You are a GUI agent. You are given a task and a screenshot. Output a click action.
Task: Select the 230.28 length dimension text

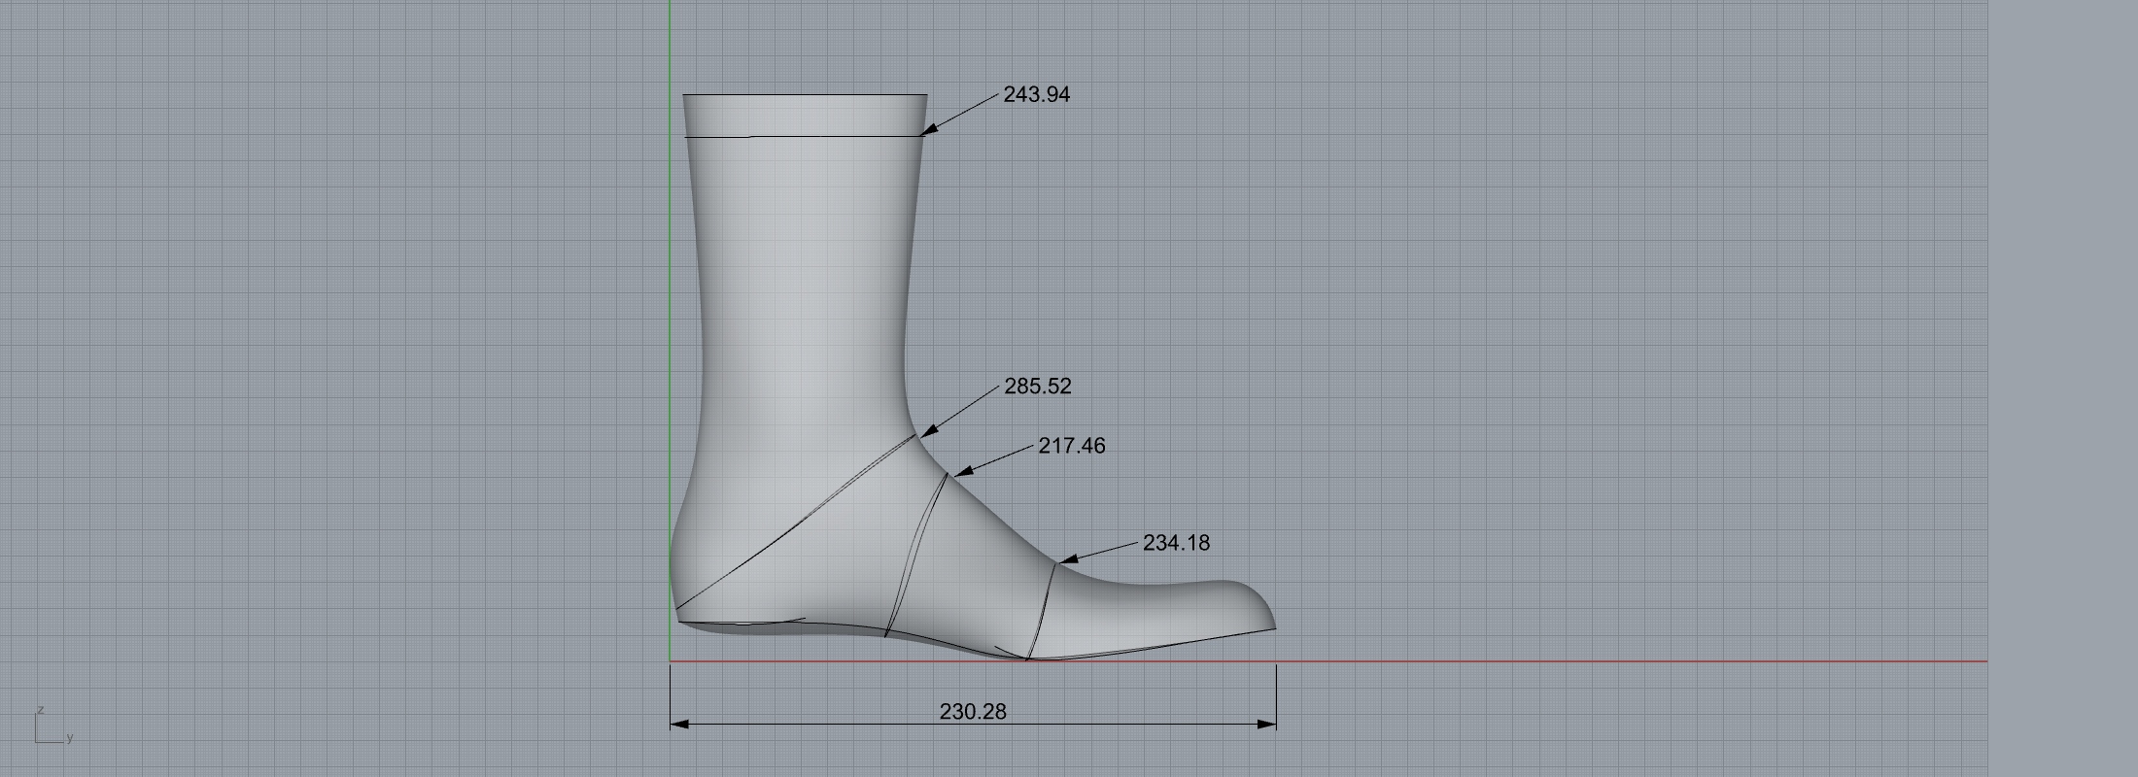973,711
